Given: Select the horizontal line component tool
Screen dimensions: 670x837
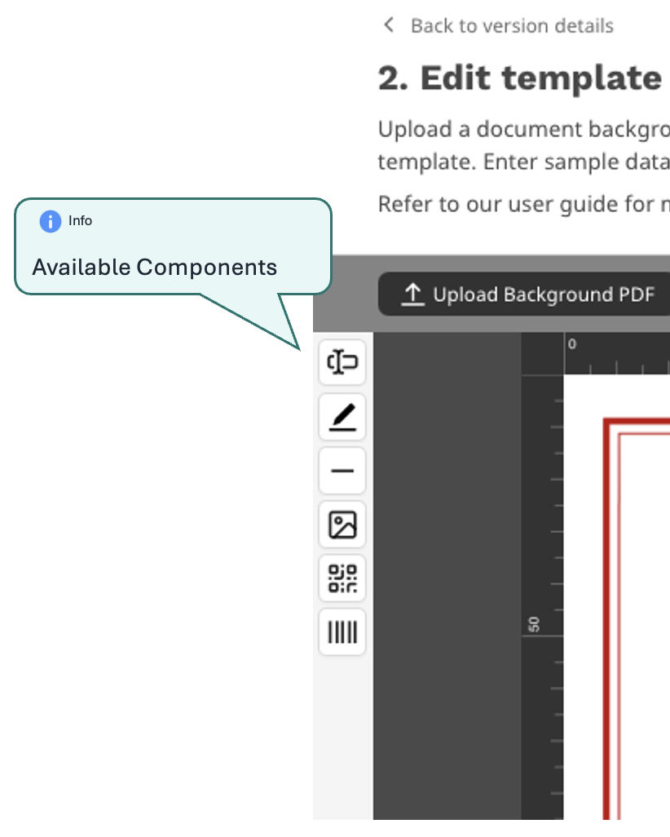Looking at the screenshot, I should (342, 470).
